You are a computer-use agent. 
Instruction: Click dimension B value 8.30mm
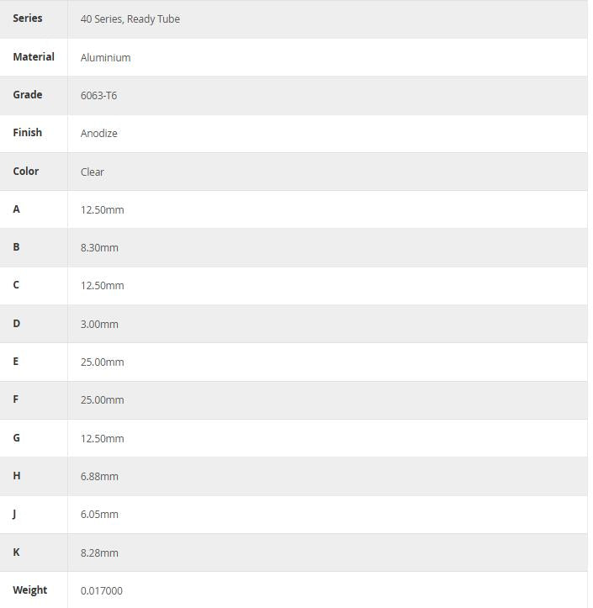[100, 248]
